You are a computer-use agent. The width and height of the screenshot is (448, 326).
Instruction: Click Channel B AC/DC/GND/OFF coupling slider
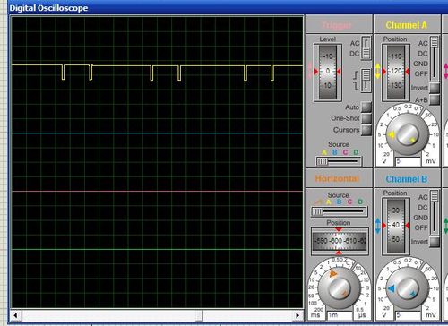435,212
